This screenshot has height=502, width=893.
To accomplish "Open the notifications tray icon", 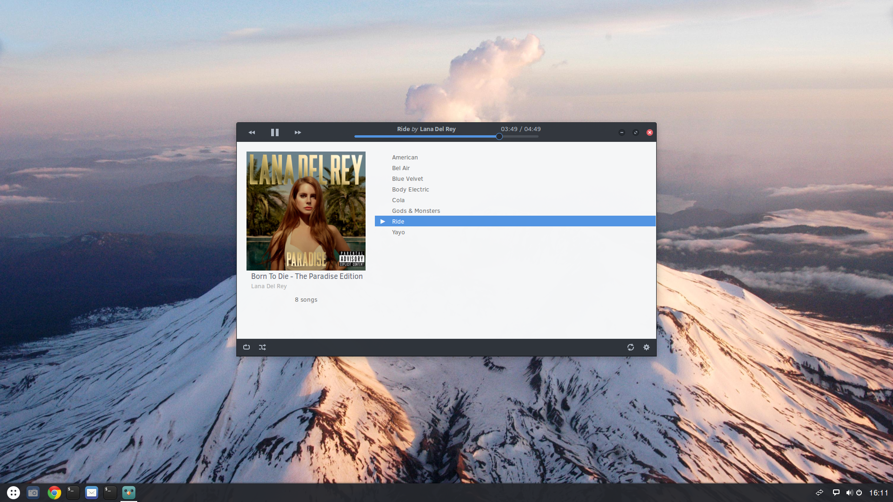I will pyautogui.click(x=836, y=493).
